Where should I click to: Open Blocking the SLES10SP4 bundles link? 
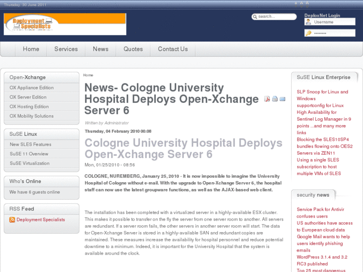coord(325,146)
